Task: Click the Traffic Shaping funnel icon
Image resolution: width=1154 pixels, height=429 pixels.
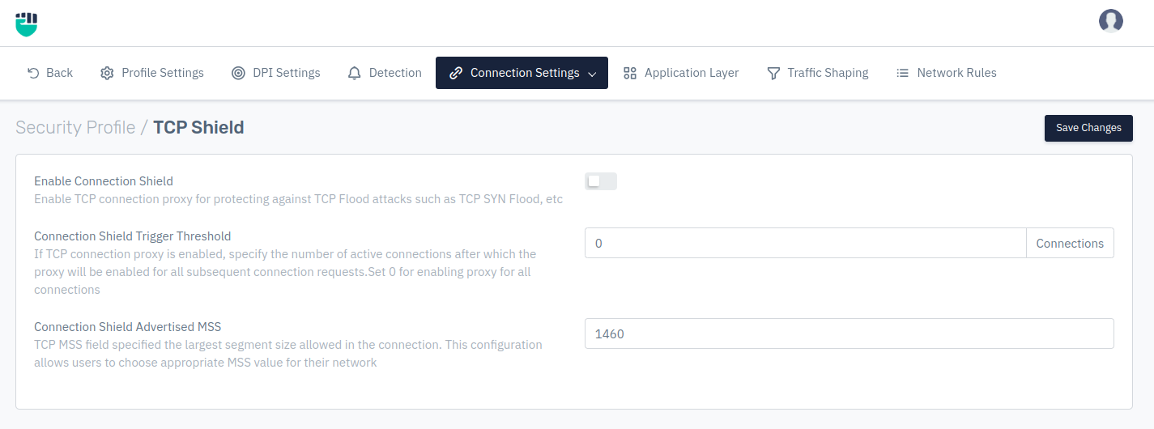Action: point(773,73)
